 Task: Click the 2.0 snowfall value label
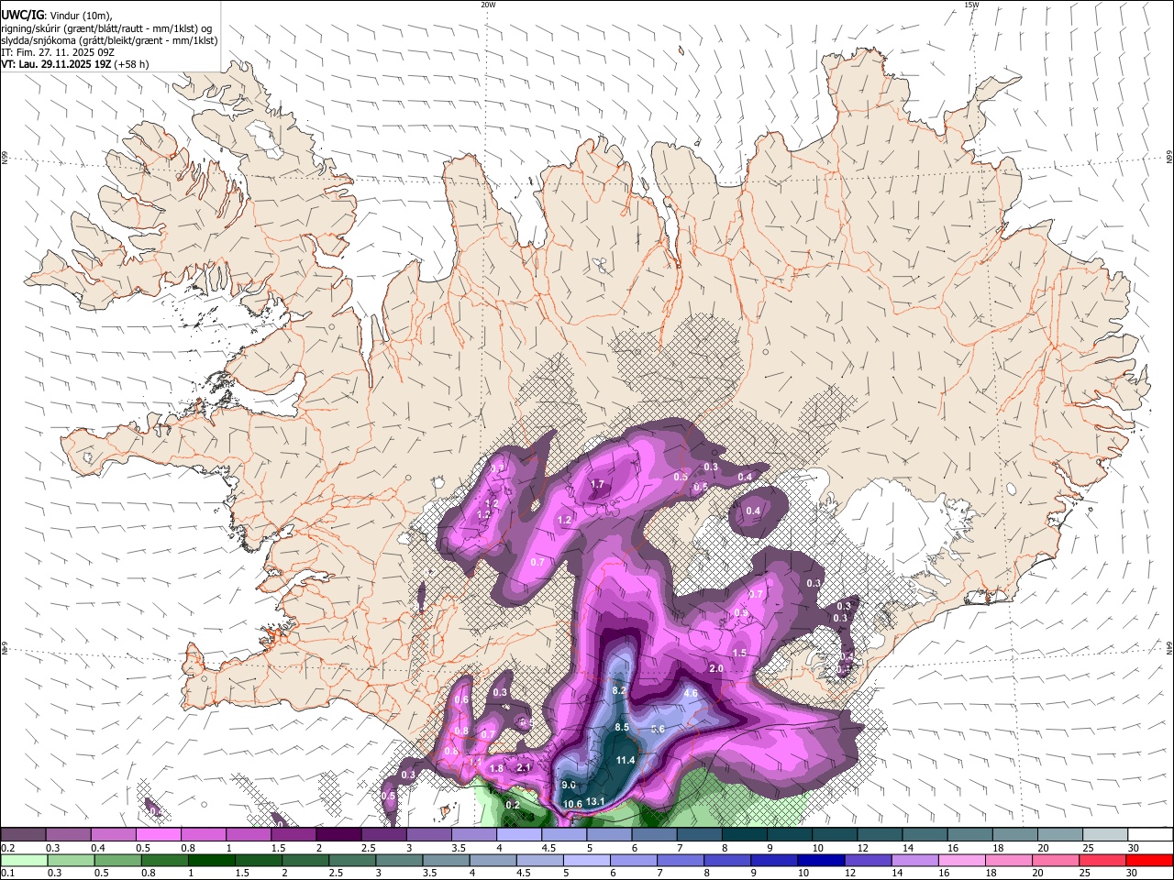click(x=716, y=669)
